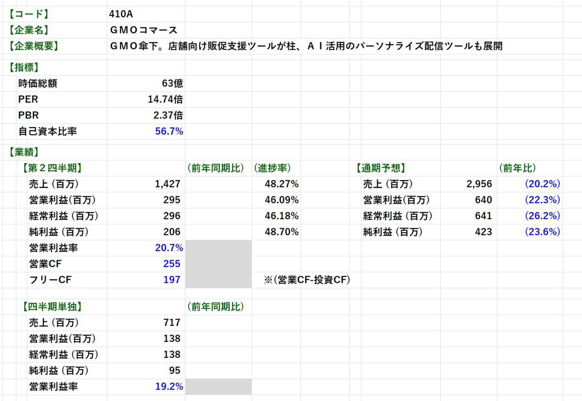This screenshot has height=401, width=582.
Task: Click 経常利益 (百万) label beside 296
Action: click(65, 216)
